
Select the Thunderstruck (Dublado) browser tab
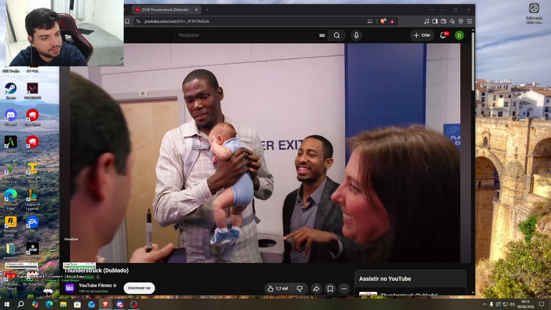pyautogui.click(x=166, y=9)
